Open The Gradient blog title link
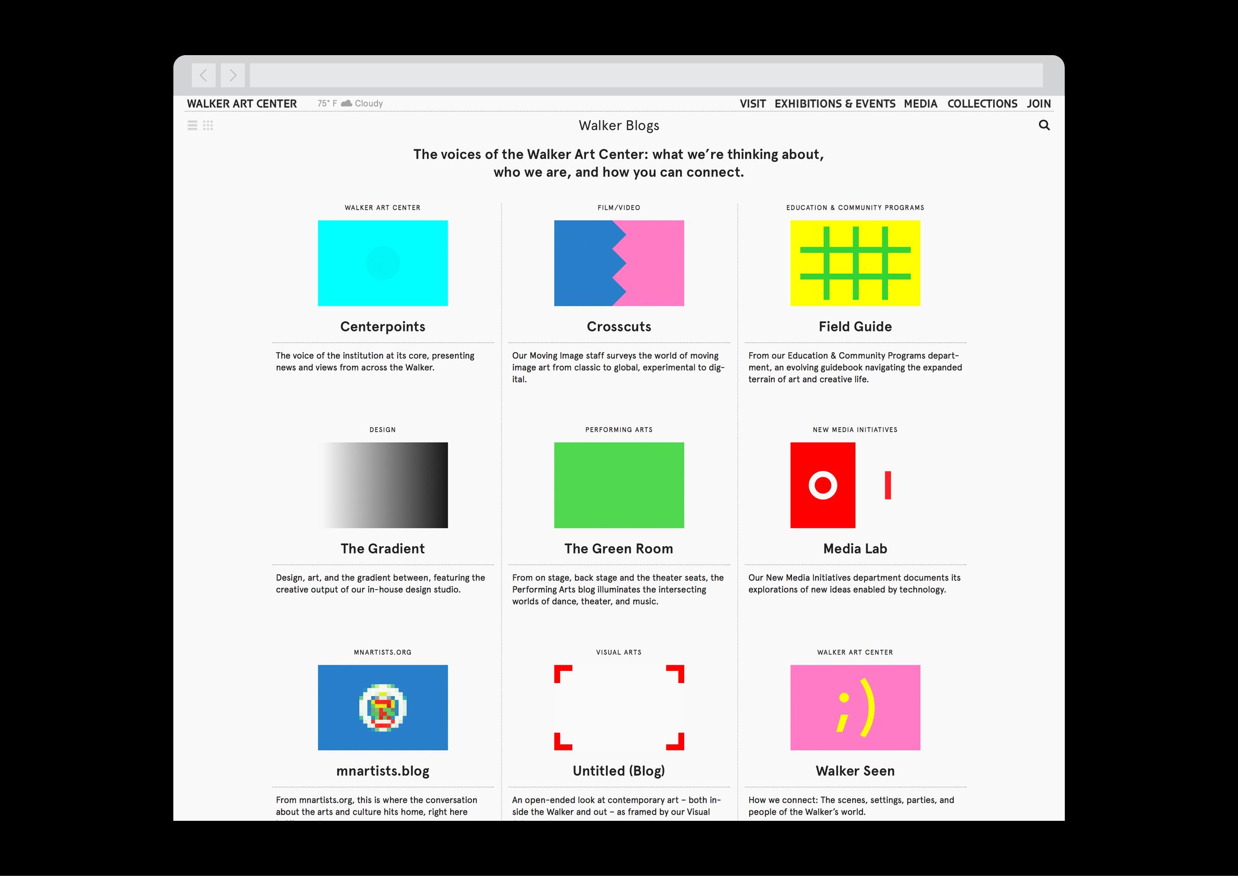1238x876 pixels. [x=382, y=549]
